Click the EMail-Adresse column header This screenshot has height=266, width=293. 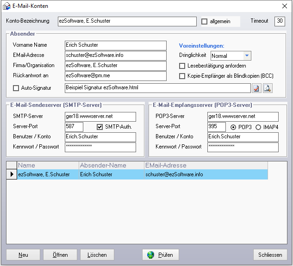205,165
